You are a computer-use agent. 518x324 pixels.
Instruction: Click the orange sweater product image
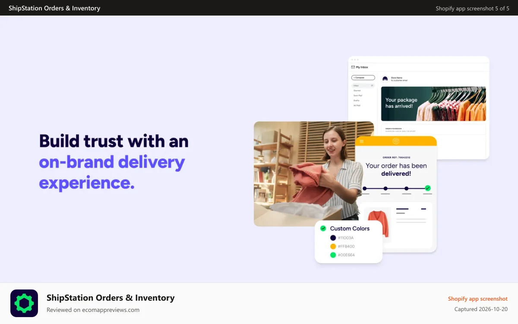tap(378, 225)
